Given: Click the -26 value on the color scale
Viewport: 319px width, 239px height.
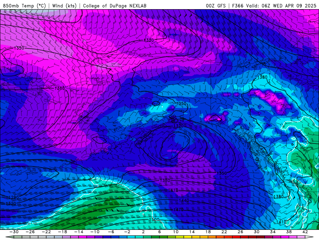Looking at the screenshot, I should [x=30, y=232].
